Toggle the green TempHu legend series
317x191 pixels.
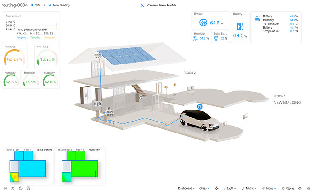point(36,37)
